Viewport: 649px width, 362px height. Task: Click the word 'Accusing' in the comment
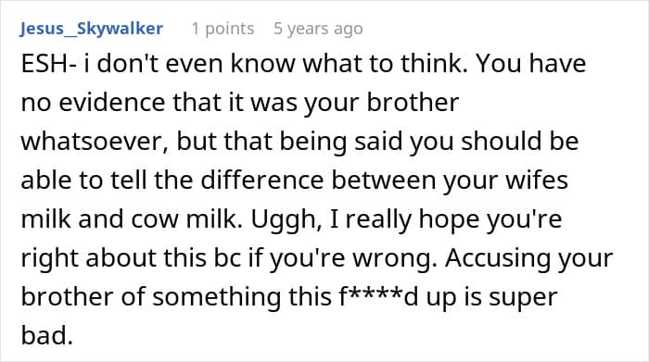498,258
